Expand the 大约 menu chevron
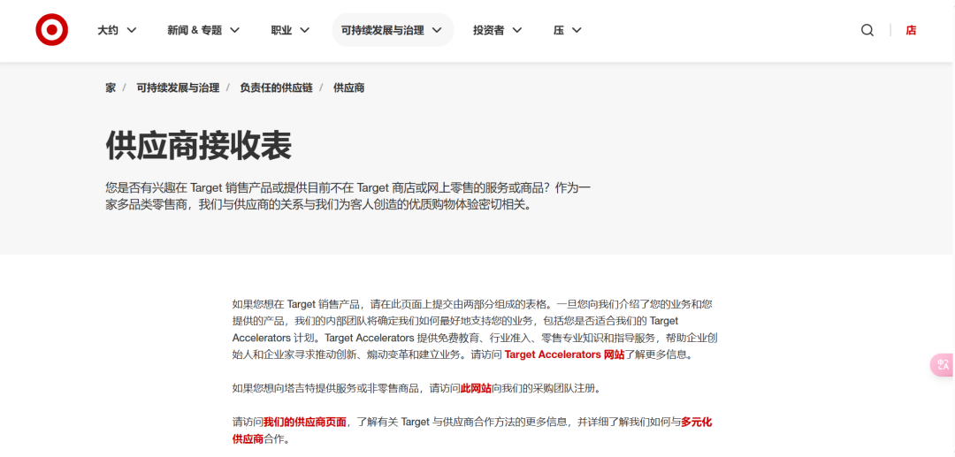Screen dimensions: 955x457 [x=131, y=30]
